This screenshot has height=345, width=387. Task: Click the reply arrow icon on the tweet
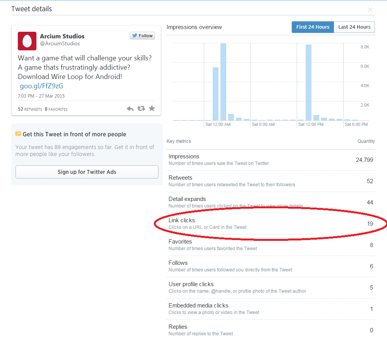pyautogui.click(x=130, y=108)
